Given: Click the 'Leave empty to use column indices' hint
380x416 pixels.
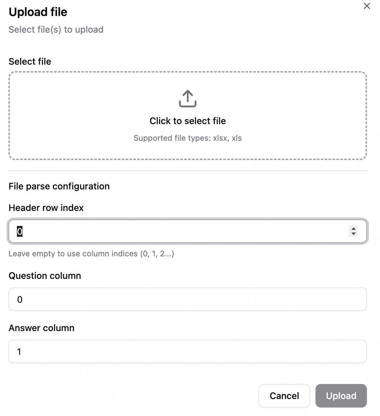Looking at the screenshot, I should [91, 254].
